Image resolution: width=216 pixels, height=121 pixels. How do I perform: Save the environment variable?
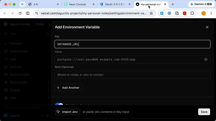pyautogui.click(x=204, y=112)
